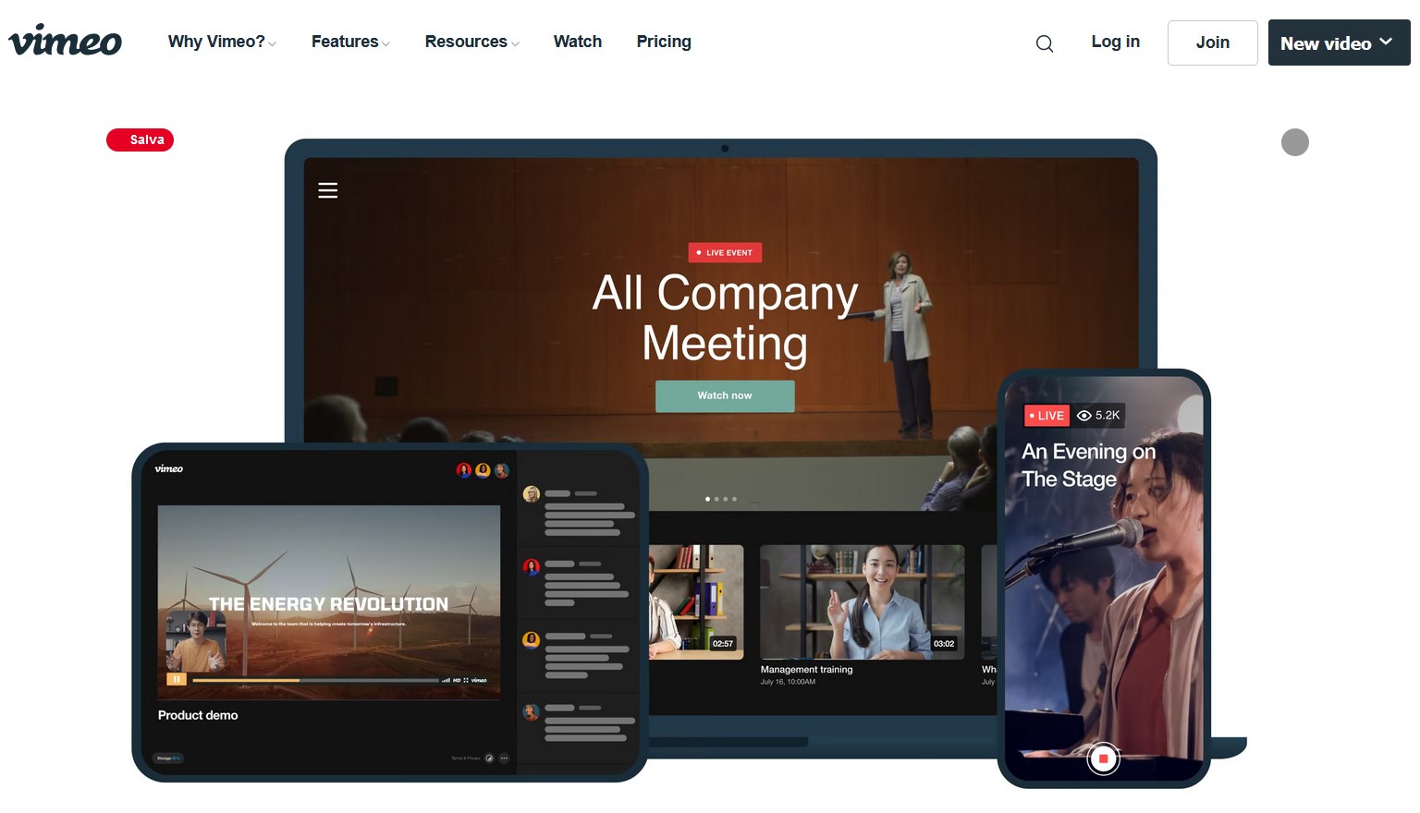The height and width of the screenshot is (813, 1420).
Task: Click the Product demo title text
Action: (198, 715)
